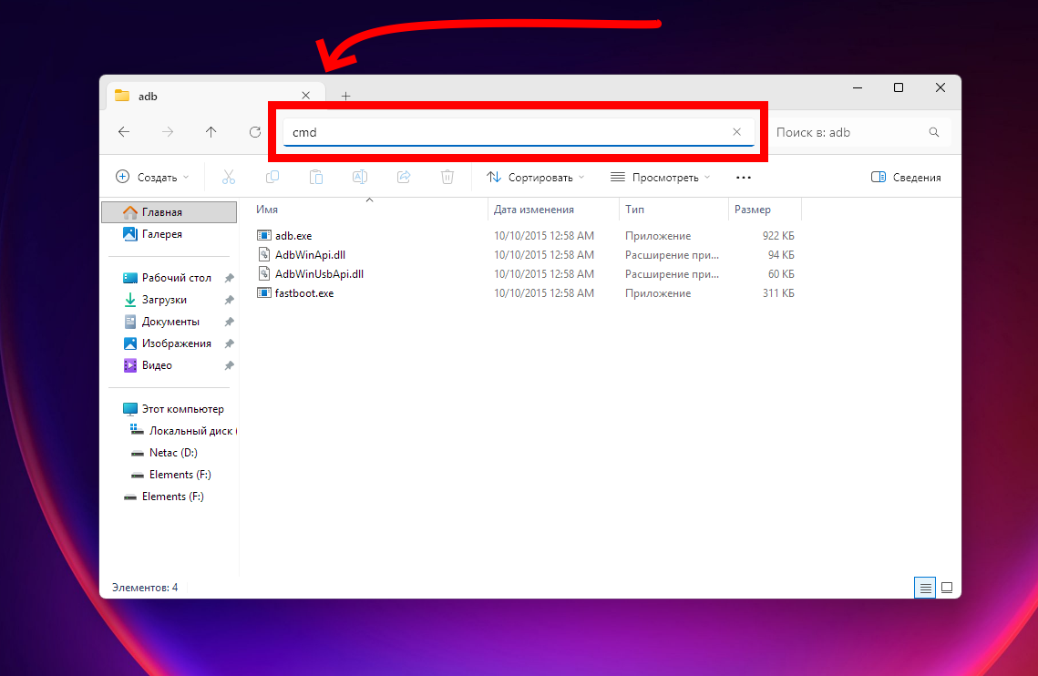The image size is (1038, 676).
Task: Toggle the Сведения details pane
Action: [906, 178]
